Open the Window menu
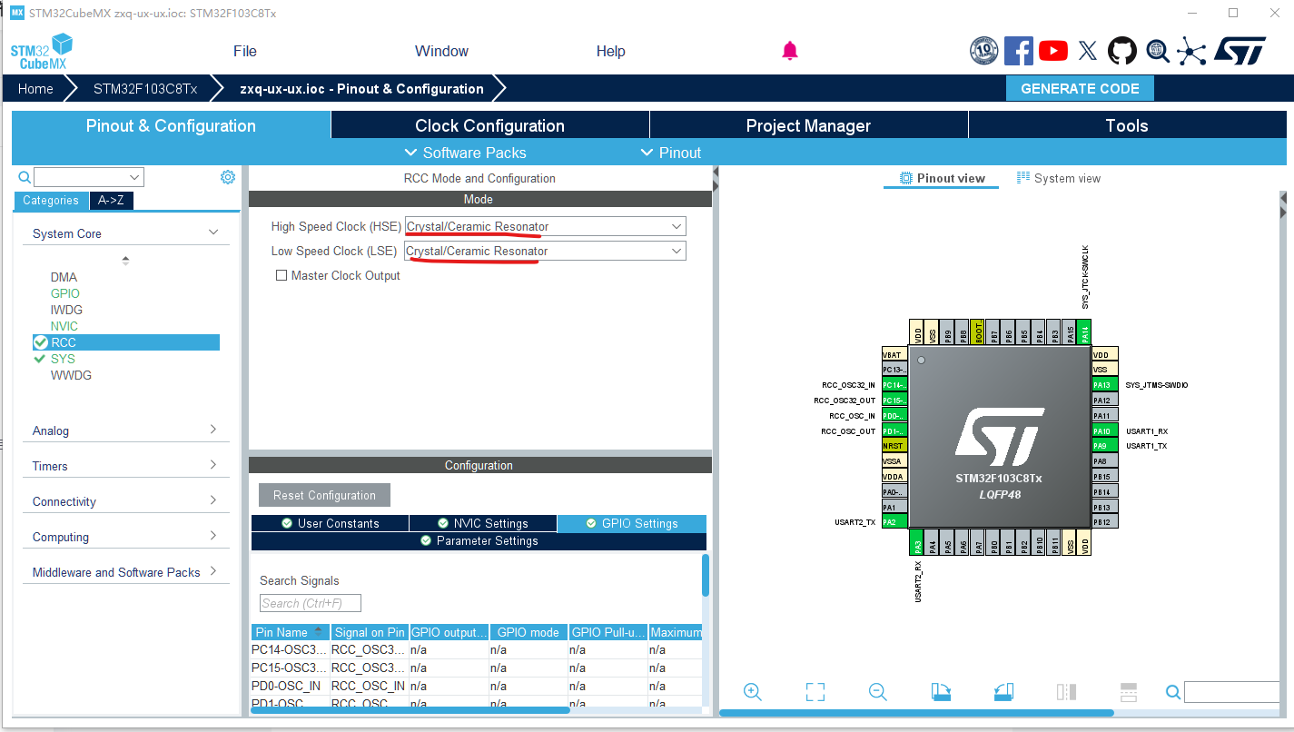Image resolution: width=1294 pixels, height=732 pixels. tap(441, 51)
